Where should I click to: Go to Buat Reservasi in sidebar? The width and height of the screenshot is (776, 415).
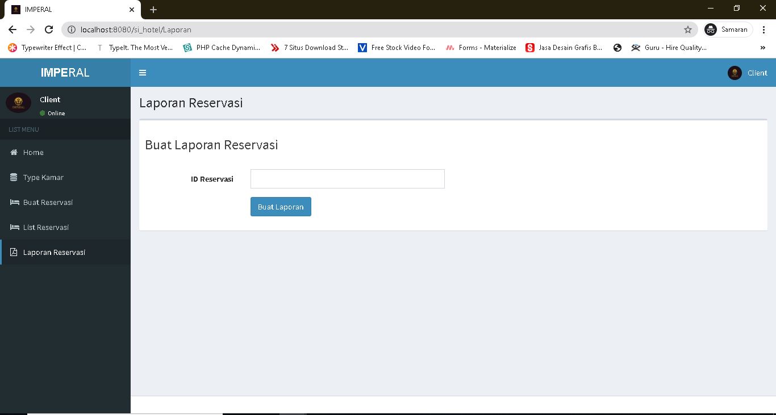click(x=65, y=202)
